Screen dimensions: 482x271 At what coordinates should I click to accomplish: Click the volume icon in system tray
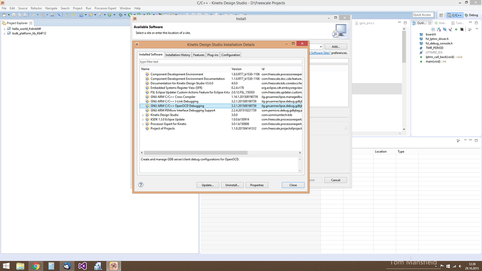click(x=460, y=266)
